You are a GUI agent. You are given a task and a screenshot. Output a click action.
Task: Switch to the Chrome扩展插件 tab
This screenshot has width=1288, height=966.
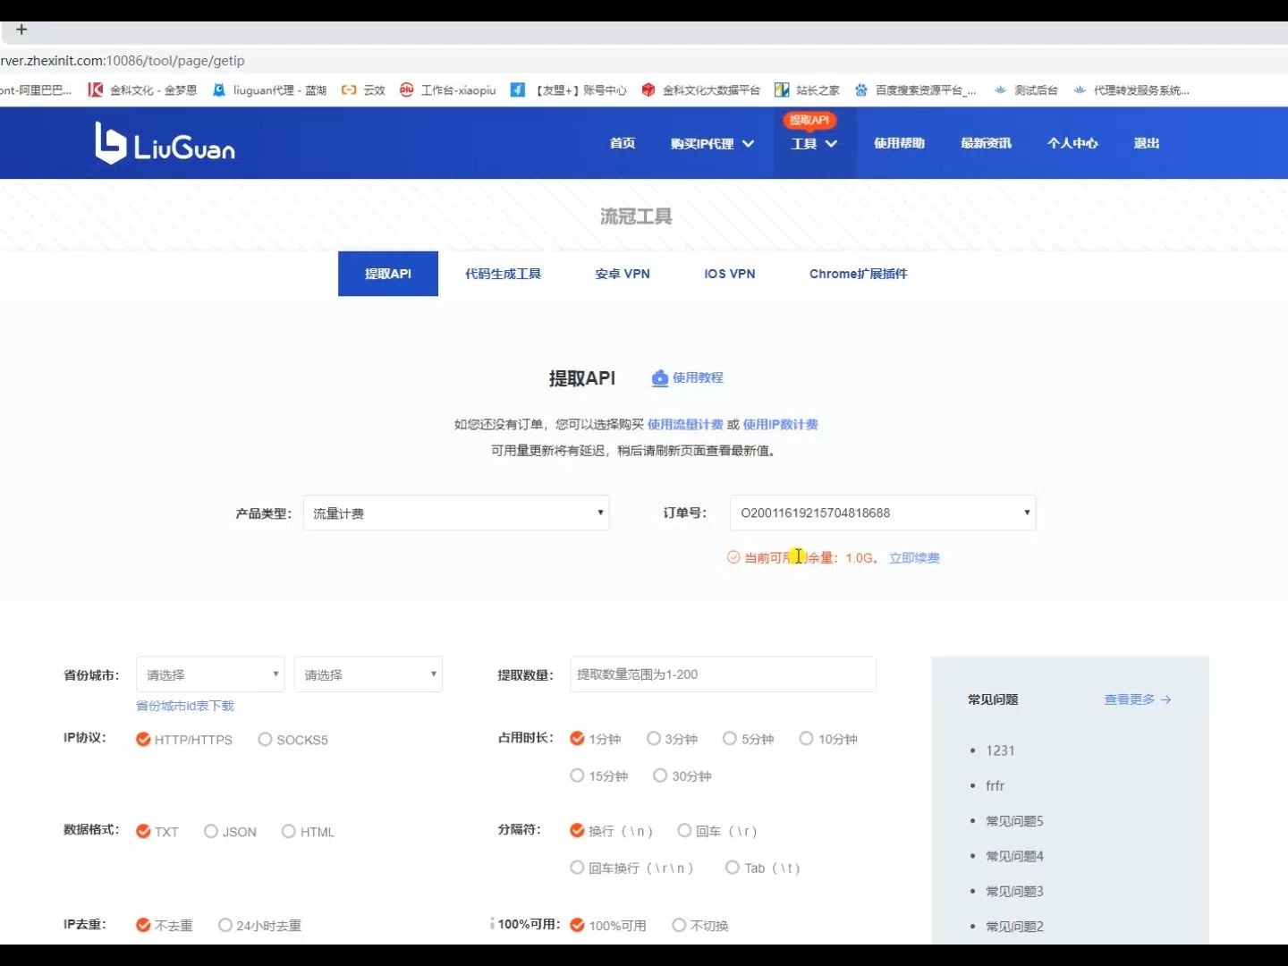[859, 274]
